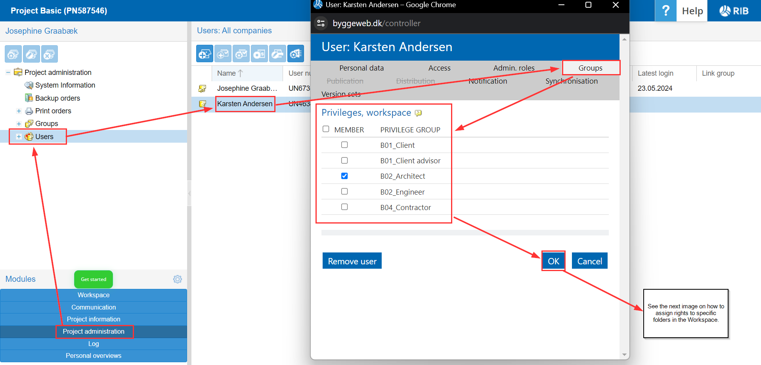Open the Admin. roles tab
This screenshot has height=365, width=761.
point(514,68)
